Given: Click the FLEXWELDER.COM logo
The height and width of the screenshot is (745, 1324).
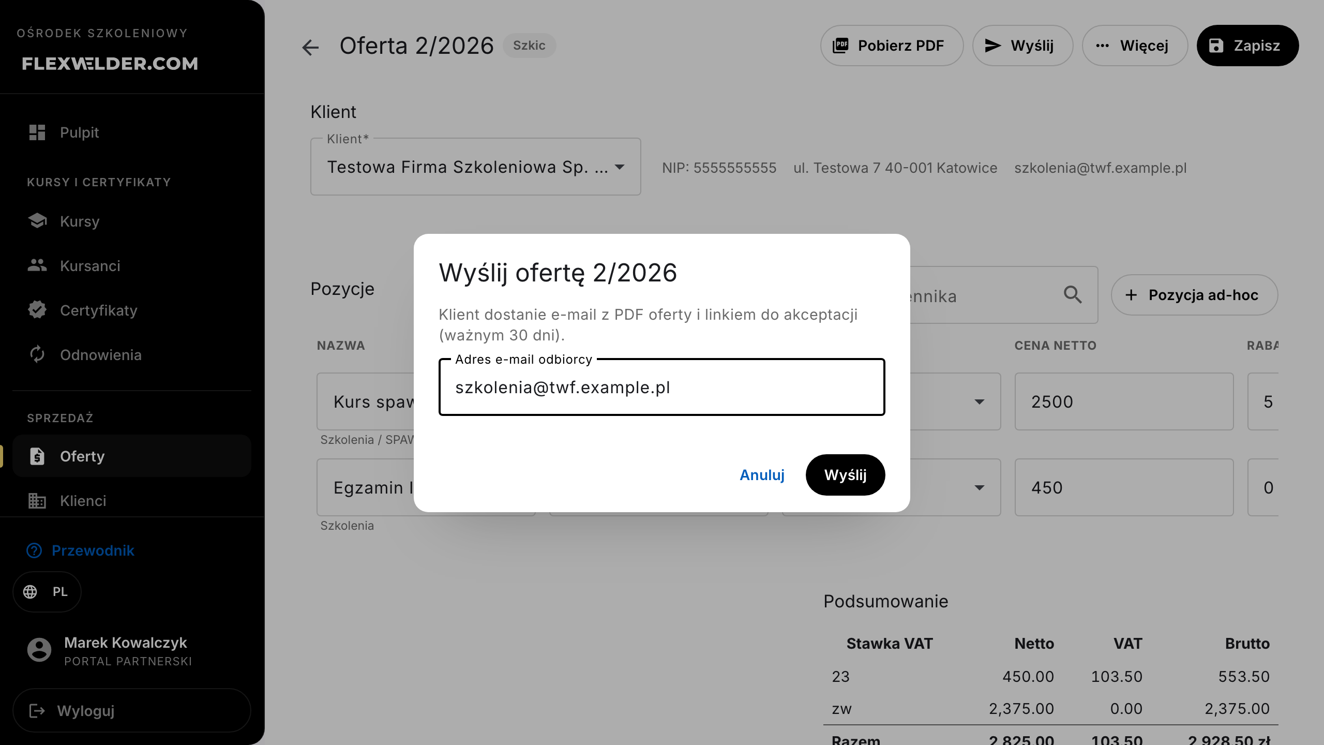Looking at the screenshot, I should click(x=110, y=64).
